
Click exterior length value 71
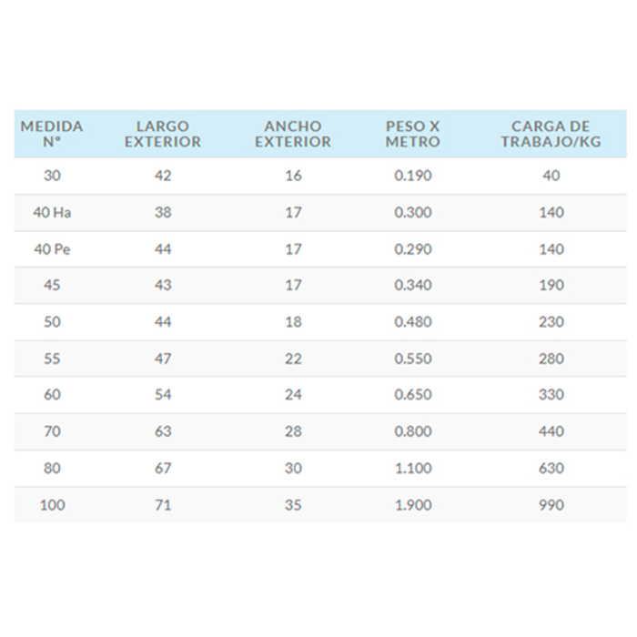coord(163,505)
